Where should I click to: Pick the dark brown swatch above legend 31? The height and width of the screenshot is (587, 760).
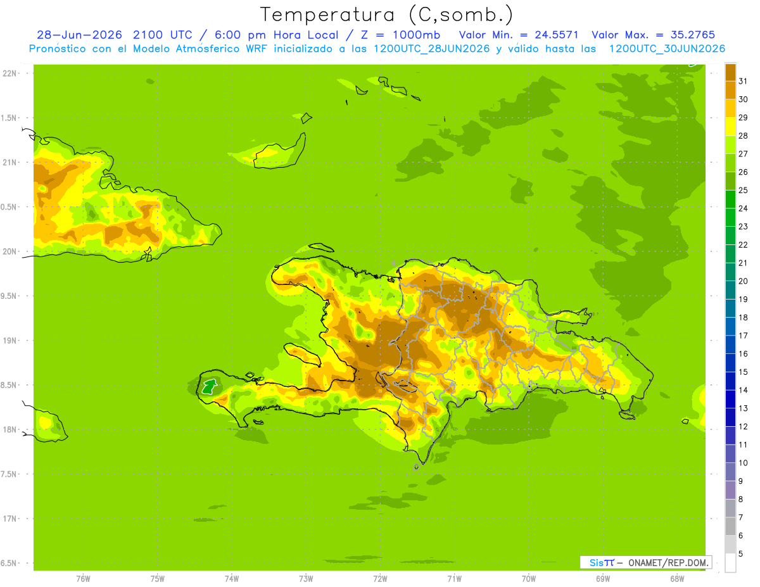pyautogui.click(x=730, y=72)
